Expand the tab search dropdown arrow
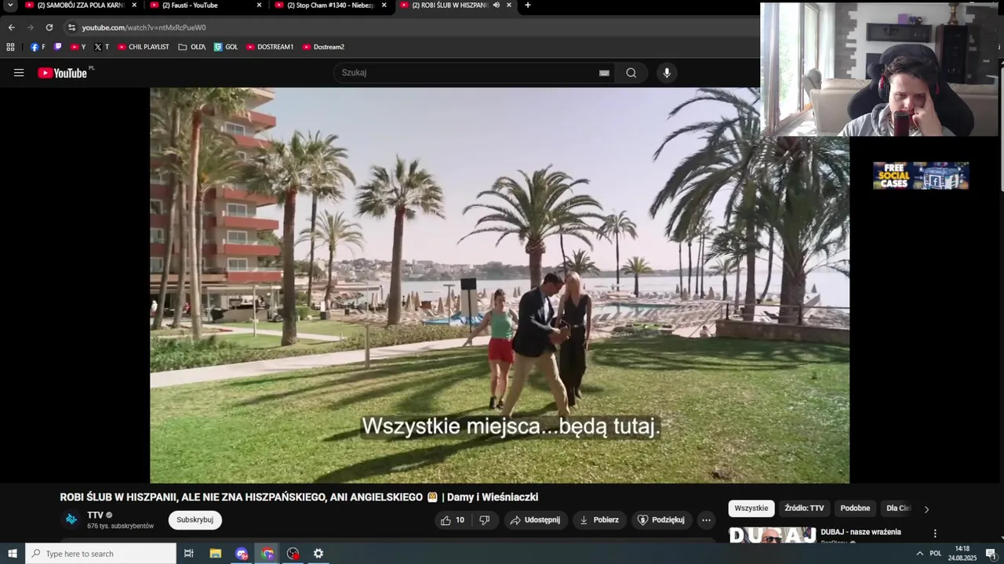 10,5
